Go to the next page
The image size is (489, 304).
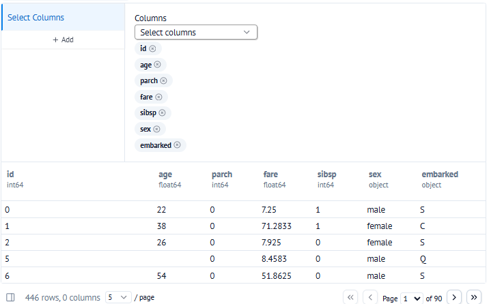(x=454, y=297)
